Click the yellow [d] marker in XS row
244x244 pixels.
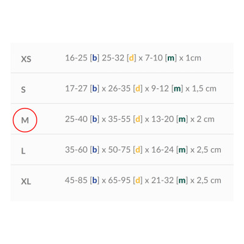coord(131,58)
